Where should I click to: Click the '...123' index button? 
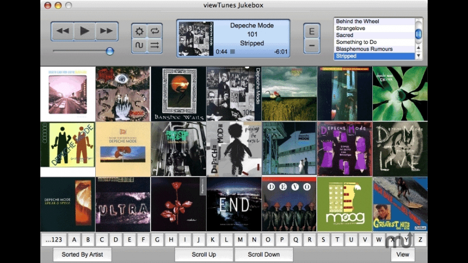point(54,240)
